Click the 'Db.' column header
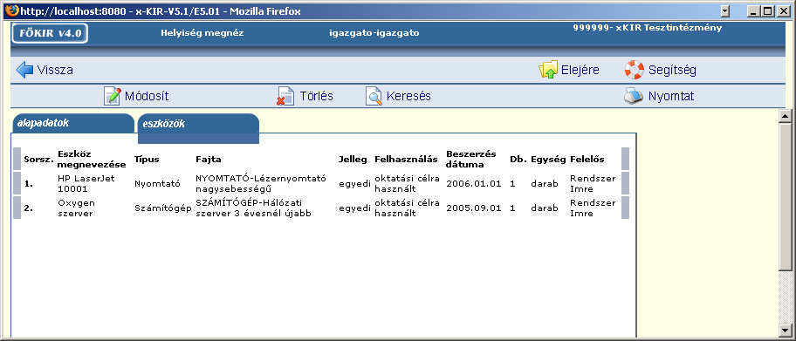Image resolution: width=796 pixels, height=341 pixels. coord(518,160)
